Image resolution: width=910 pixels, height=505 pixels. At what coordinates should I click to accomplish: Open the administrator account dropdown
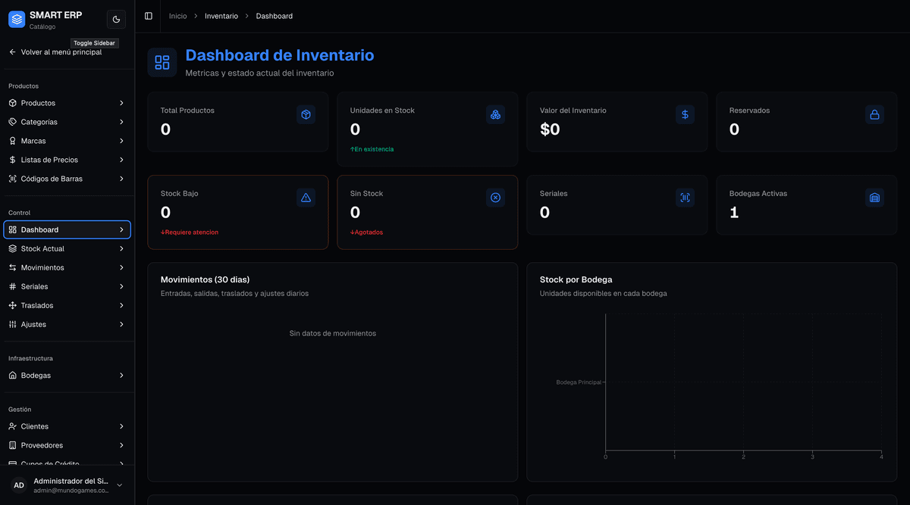(x=119, y=485)
